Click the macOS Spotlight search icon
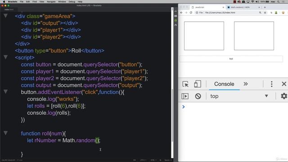 pos(279,2)
